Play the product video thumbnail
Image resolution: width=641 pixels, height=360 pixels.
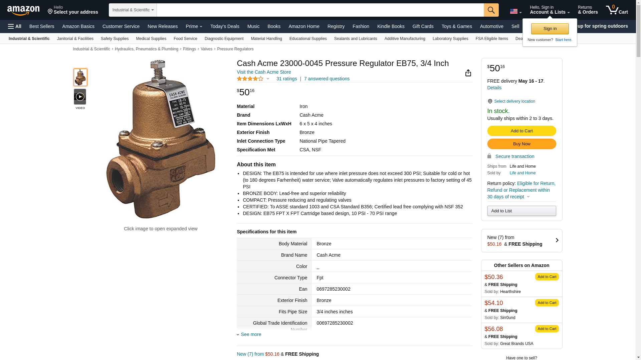coord(80,97)
